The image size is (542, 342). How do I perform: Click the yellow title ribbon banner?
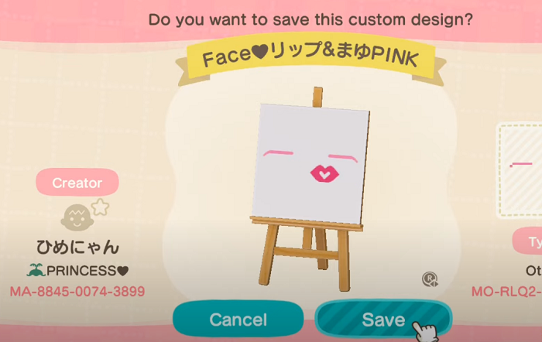coord(310,57)
